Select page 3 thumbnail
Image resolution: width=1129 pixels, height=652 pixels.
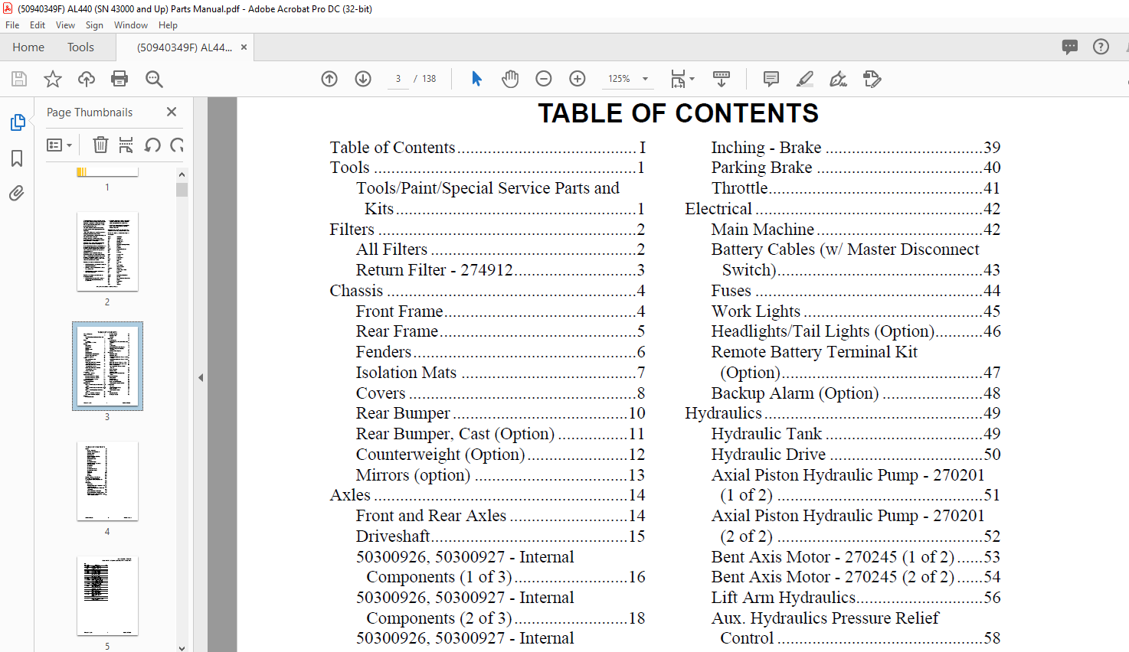[x=107, y=367]
